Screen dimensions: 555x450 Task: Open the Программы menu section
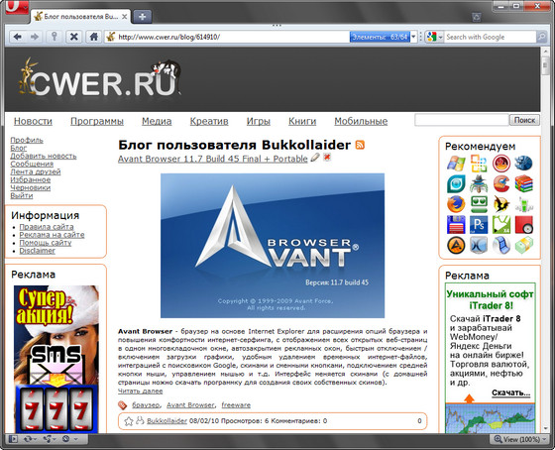point(97,122)
